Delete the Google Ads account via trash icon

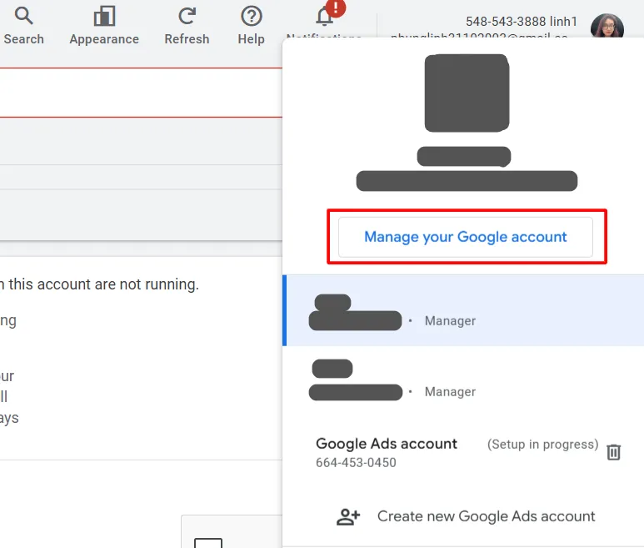click(614, 452)
